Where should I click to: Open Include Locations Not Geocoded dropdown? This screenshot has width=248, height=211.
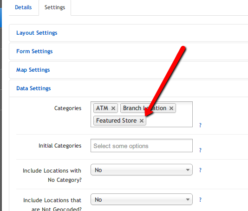point(142,199)
